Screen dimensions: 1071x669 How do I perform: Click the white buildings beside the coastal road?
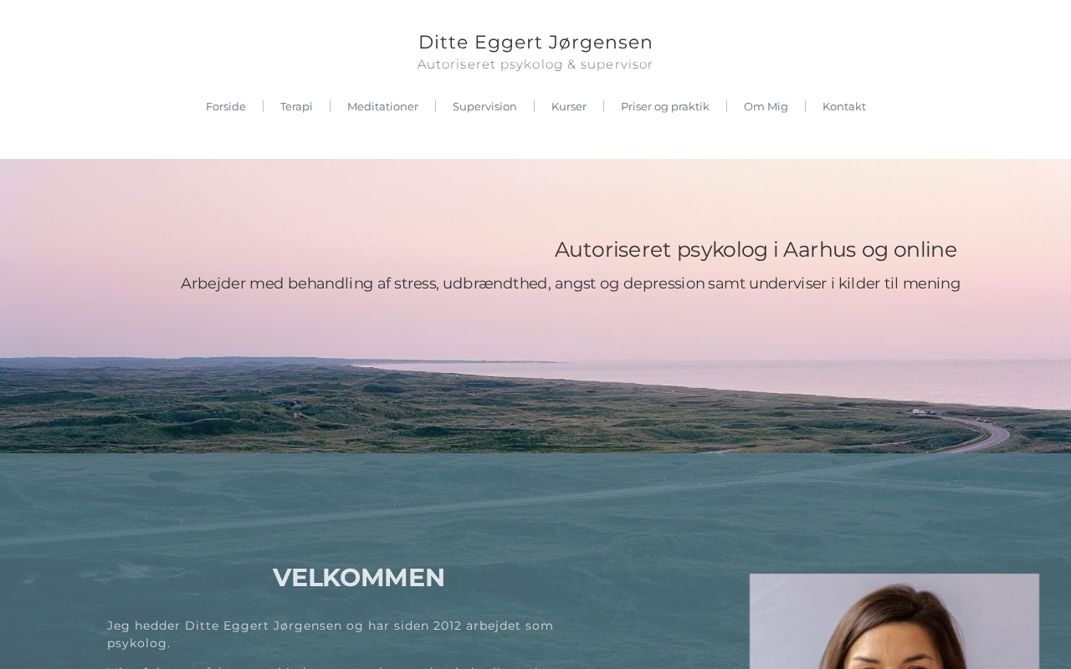pyautogui.click(x=923, y=411)
